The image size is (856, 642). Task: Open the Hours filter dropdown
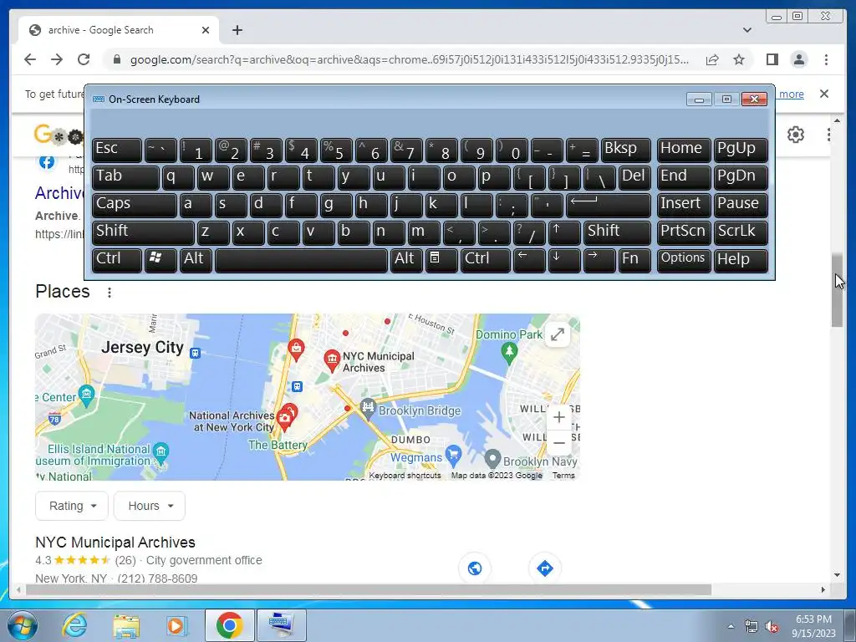pos(150,506)
